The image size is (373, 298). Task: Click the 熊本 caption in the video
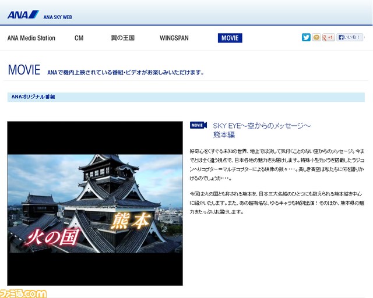(x=131, y=221)
